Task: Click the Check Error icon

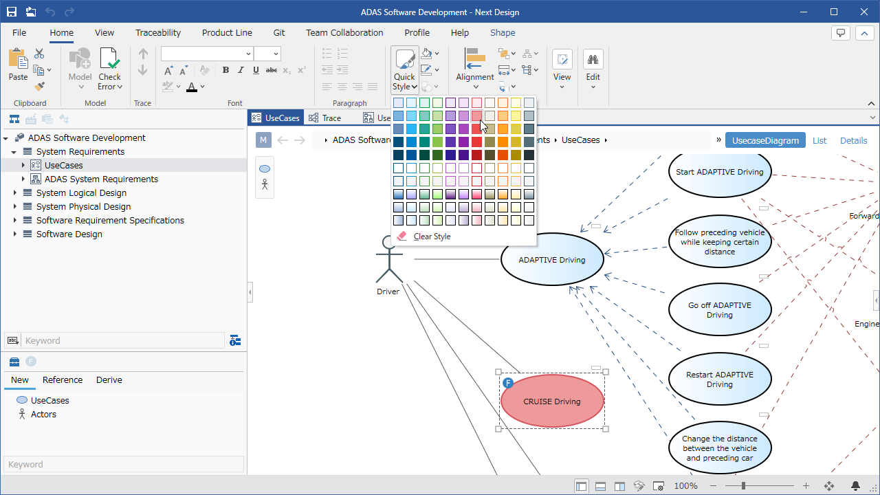Action: pyautogui.click(x=109, y=59)
